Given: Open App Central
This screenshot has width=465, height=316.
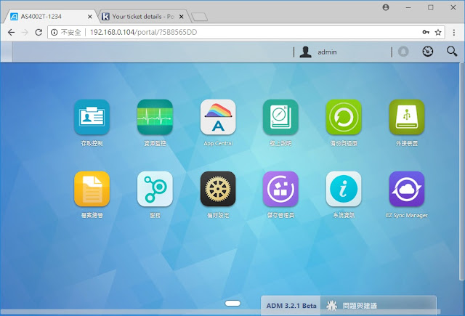Looking at the screenshot, I should click(218, 117).
